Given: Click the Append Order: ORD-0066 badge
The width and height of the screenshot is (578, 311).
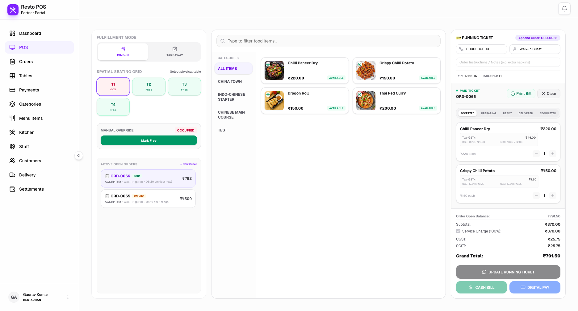Looking at the screenshot, I should tap(538, 38).
